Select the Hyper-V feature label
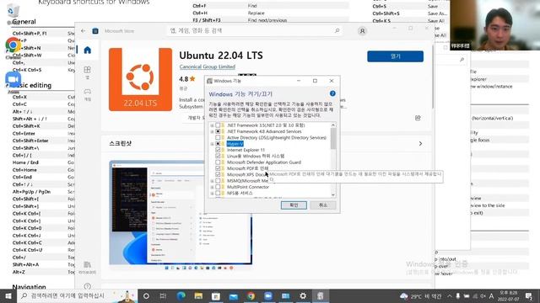This screenshot has width=540, height=303. 235,144
